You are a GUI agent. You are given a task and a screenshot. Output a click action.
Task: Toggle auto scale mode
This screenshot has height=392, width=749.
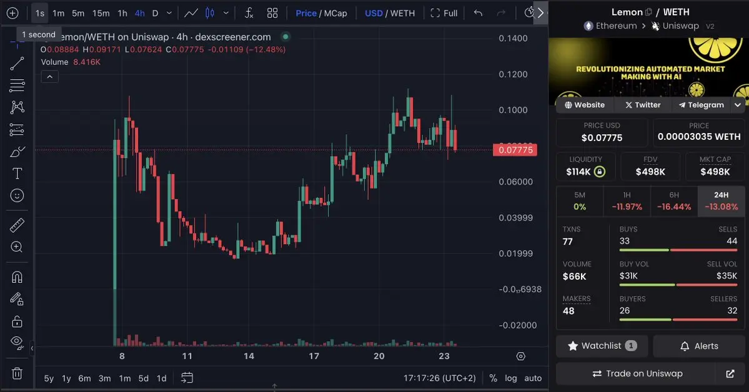point(533,378)
